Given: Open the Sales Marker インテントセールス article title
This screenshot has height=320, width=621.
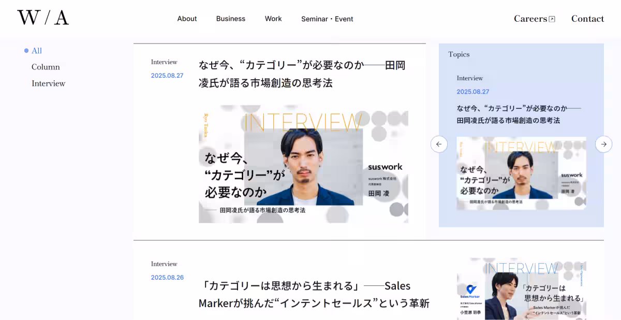Looking at the screenshot, I should [314, 294].
